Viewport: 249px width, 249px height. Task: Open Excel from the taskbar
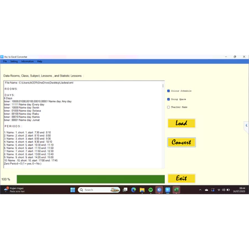176,190
